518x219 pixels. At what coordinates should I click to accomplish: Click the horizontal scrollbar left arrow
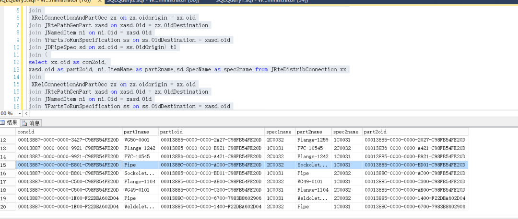(26, 113)
